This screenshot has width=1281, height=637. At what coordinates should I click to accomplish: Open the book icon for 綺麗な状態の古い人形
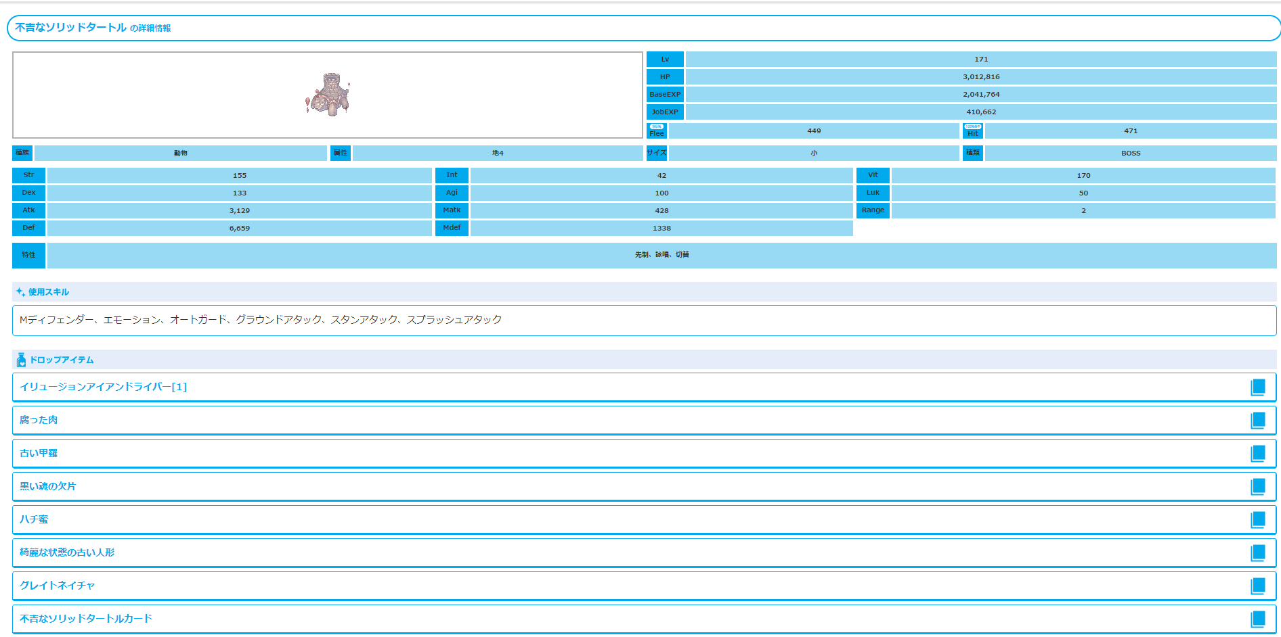[x=1257, y=552]
